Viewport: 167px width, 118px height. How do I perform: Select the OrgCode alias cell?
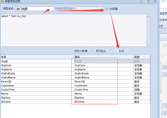pyautogui.click(x=104, y=65)
